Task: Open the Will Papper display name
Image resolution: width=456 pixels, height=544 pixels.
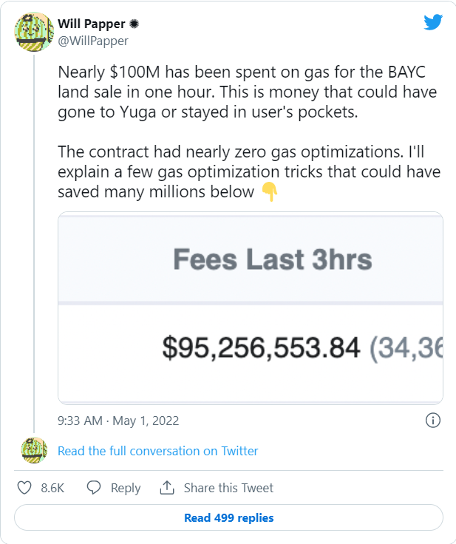Action: (x=92, y=24)
